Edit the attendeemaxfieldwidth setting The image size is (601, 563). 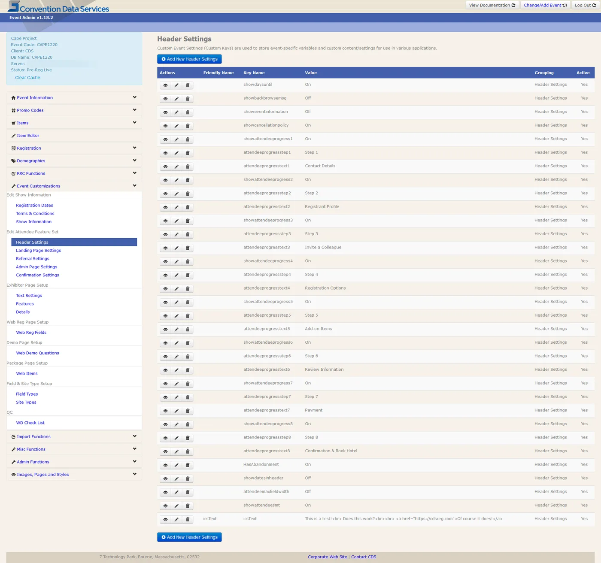176,492
